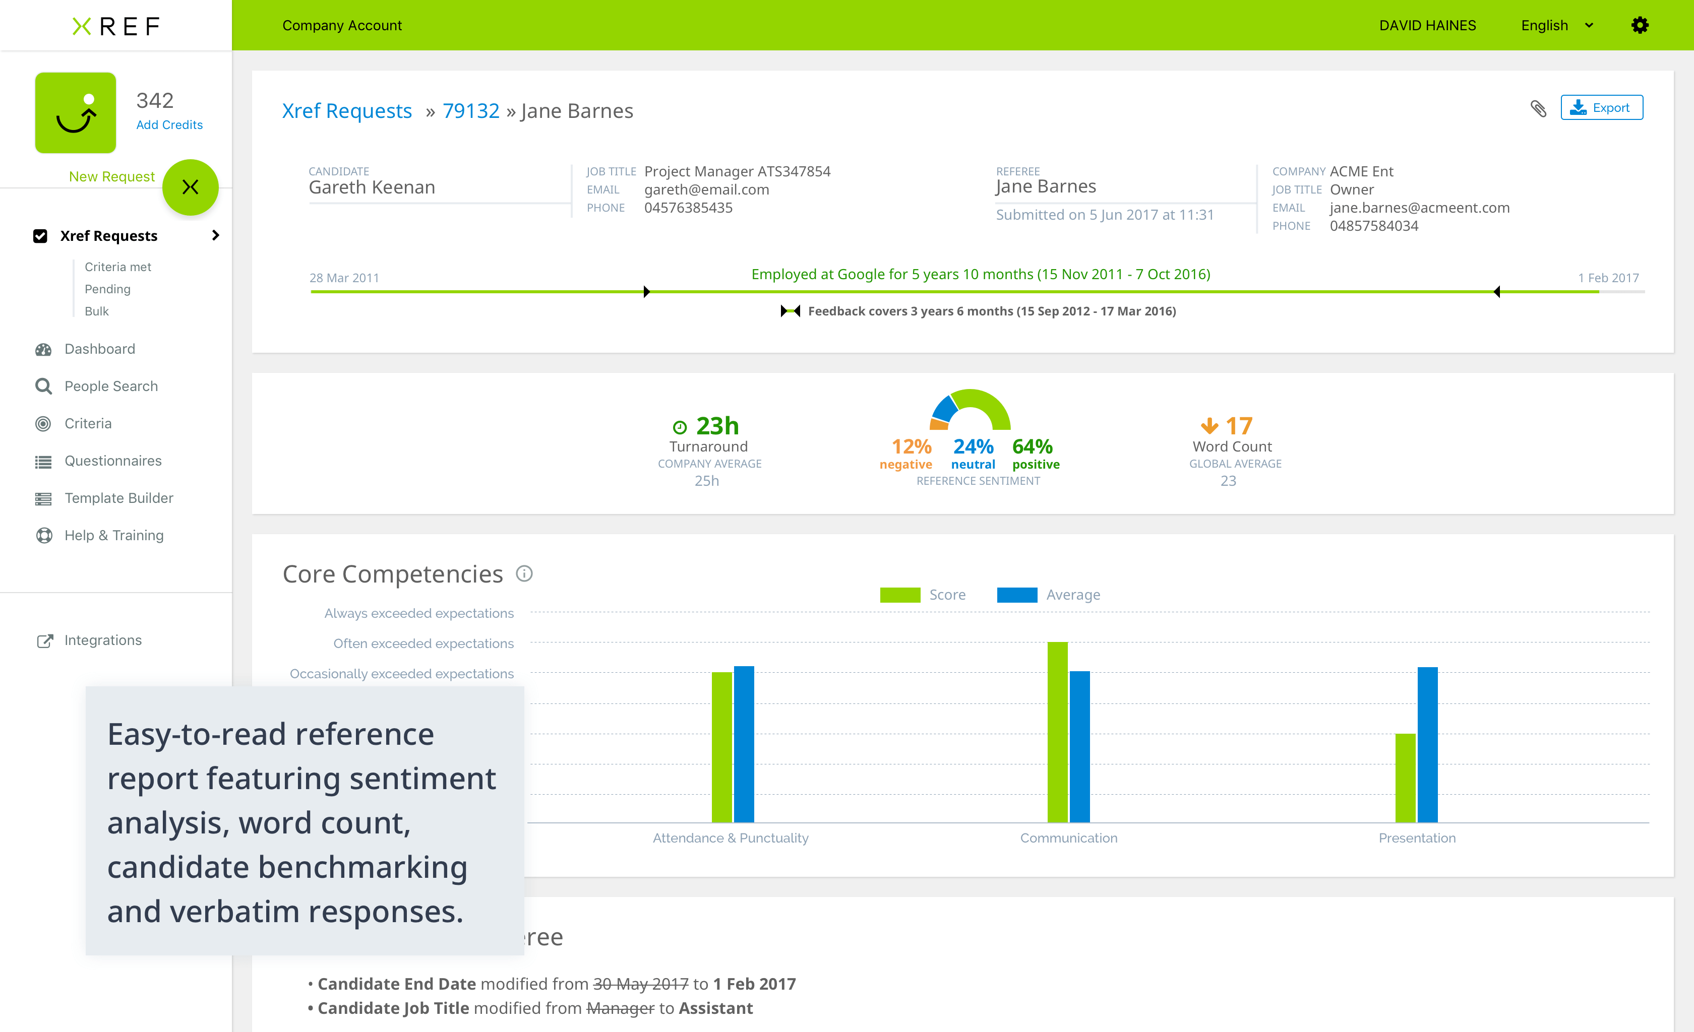Click the Criteria target icon
The height and width of the screenshot is (1032, 1694).
coord(43,424)
